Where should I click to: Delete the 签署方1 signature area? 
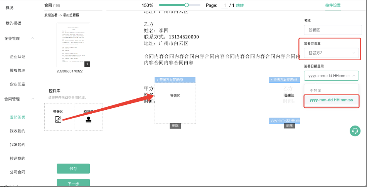click(175, 126)
